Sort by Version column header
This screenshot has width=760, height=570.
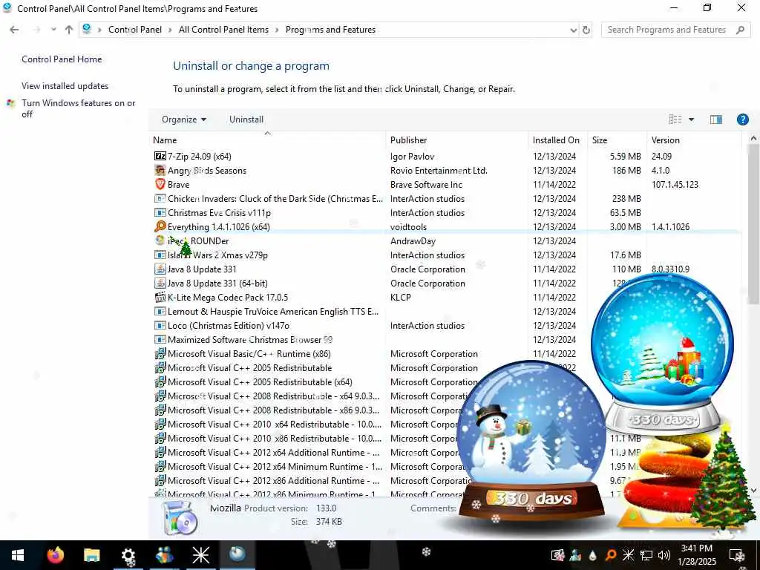(x=694, y=140)
